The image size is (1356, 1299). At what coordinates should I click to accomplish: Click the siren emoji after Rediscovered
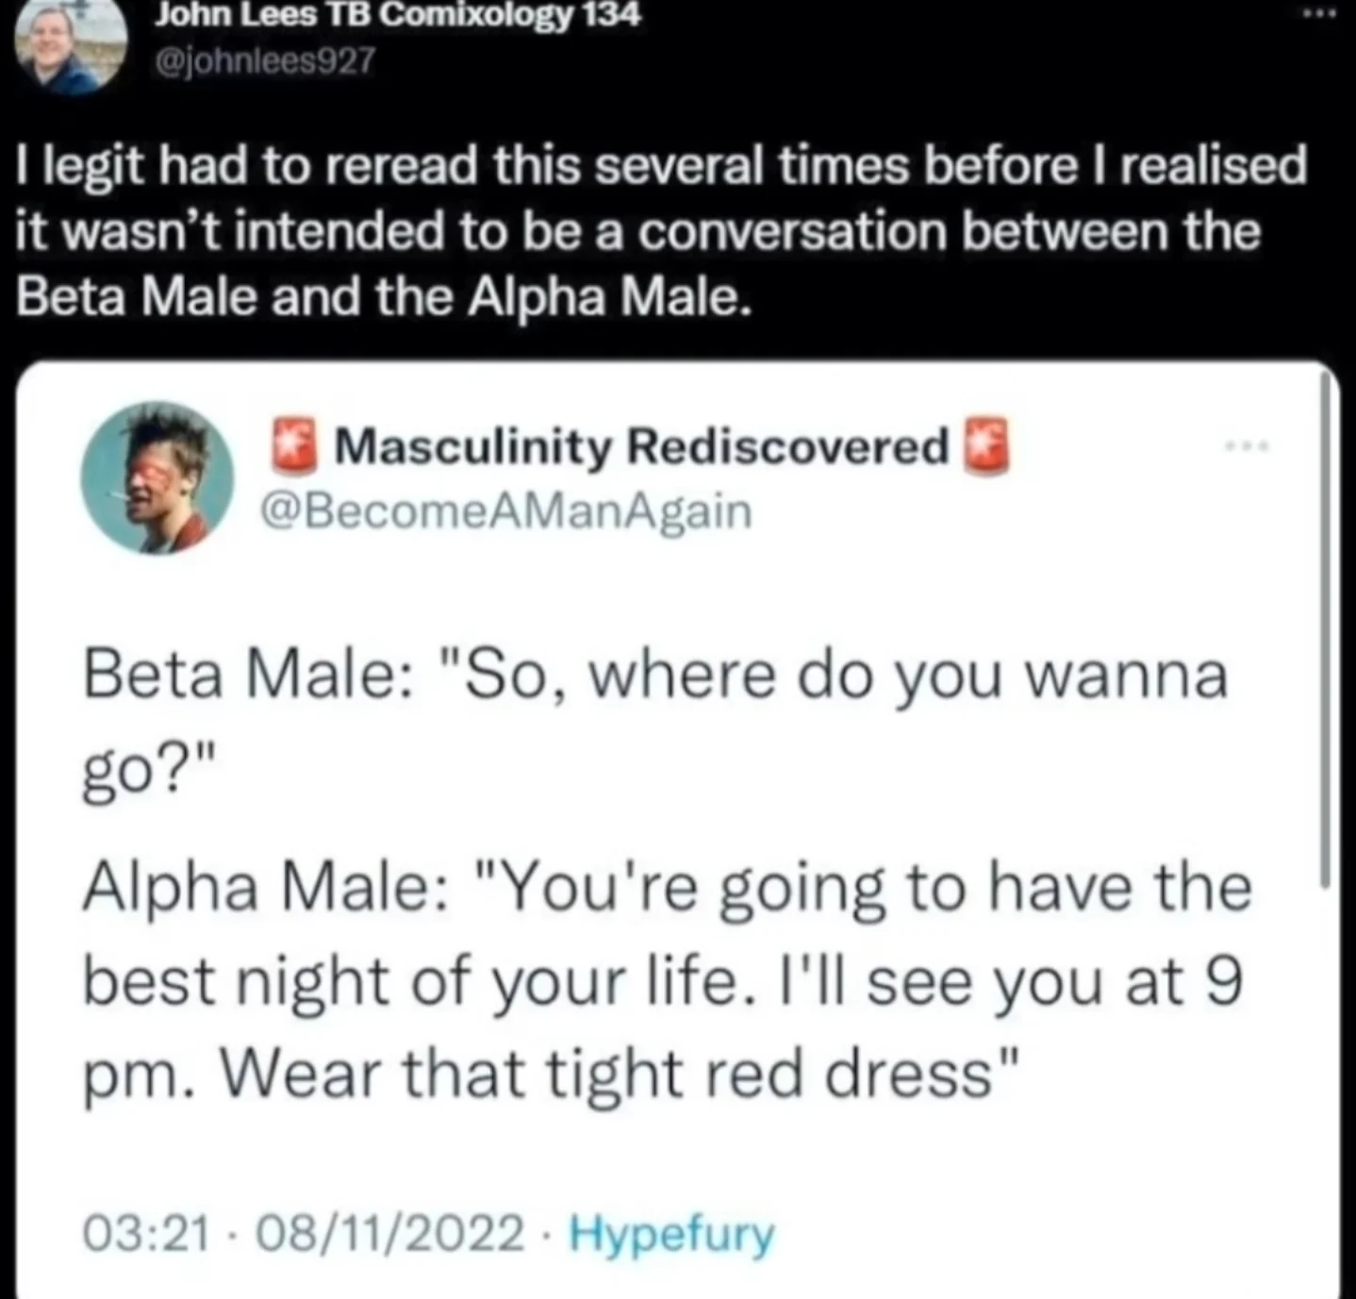point(985,444)
